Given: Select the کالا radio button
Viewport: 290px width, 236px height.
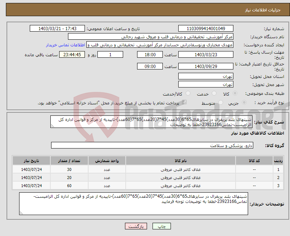Looking at the screenshot, I should (235, 93).
